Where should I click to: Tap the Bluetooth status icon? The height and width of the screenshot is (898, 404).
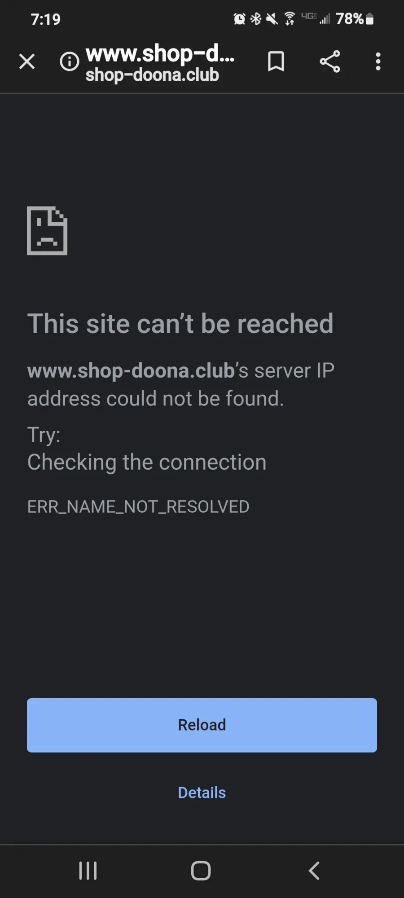[256, 19]
